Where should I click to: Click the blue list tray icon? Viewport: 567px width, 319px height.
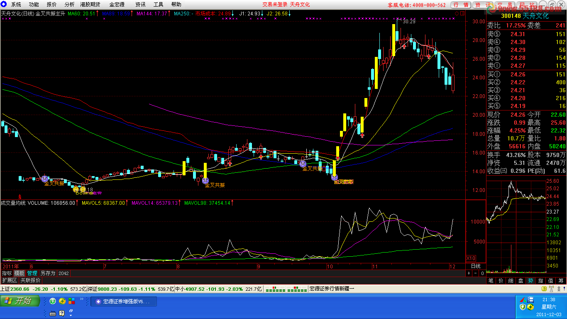coord(531,299)
